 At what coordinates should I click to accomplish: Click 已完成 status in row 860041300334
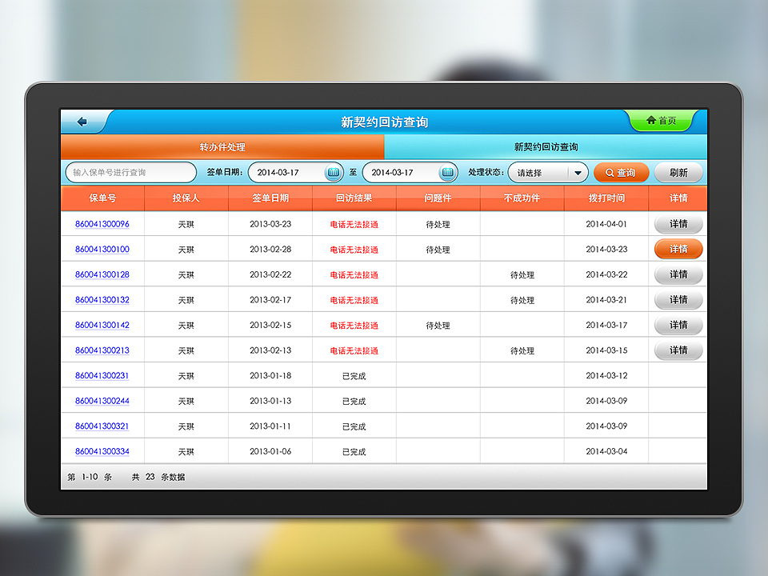pos(354,451)
